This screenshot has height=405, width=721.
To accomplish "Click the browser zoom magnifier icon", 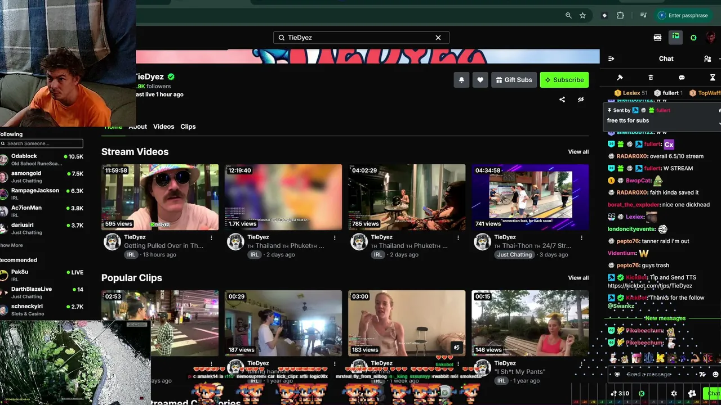I will click(x=568, y=16).
